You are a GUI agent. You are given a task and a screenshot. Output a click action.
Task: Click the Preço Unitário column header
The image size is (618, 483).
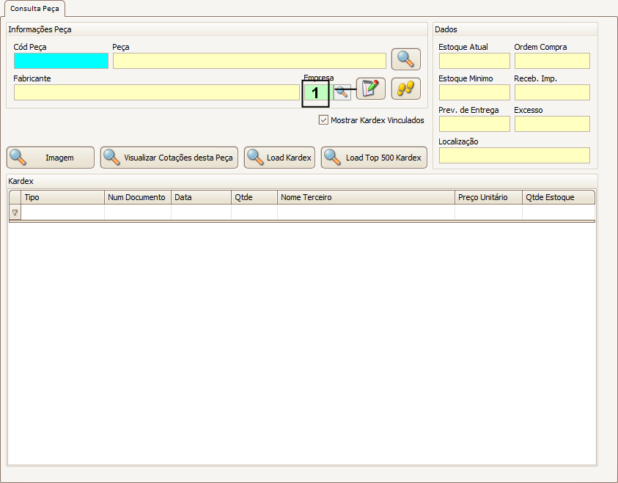(x=488, y=197)
